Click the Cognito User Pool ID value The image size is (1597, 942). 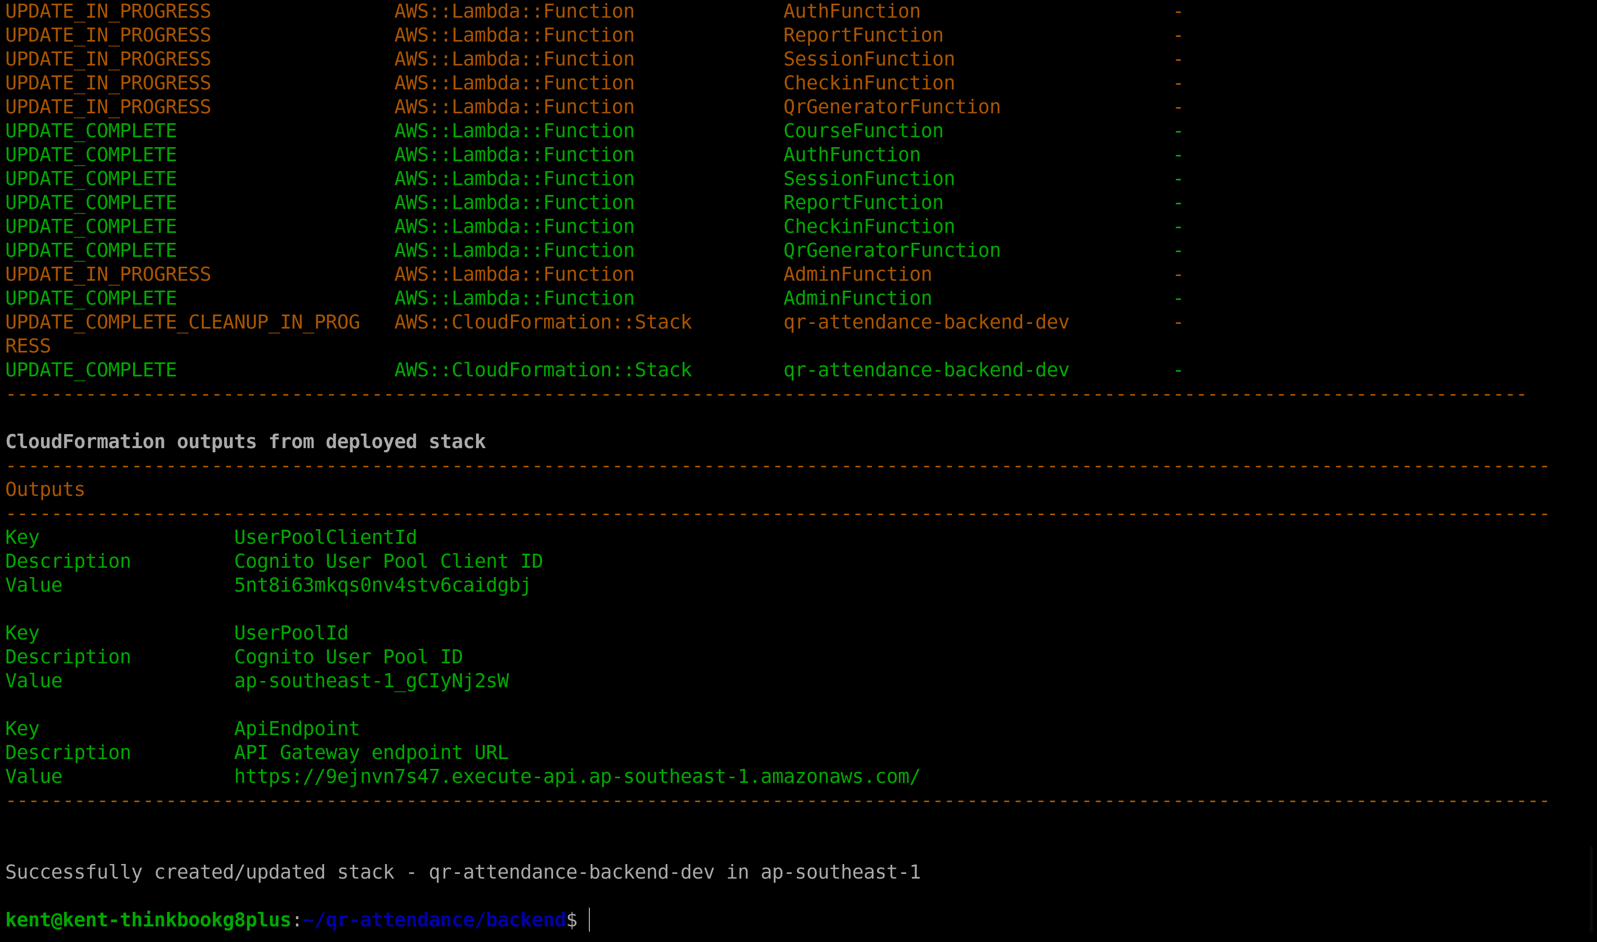click(371, 681)
